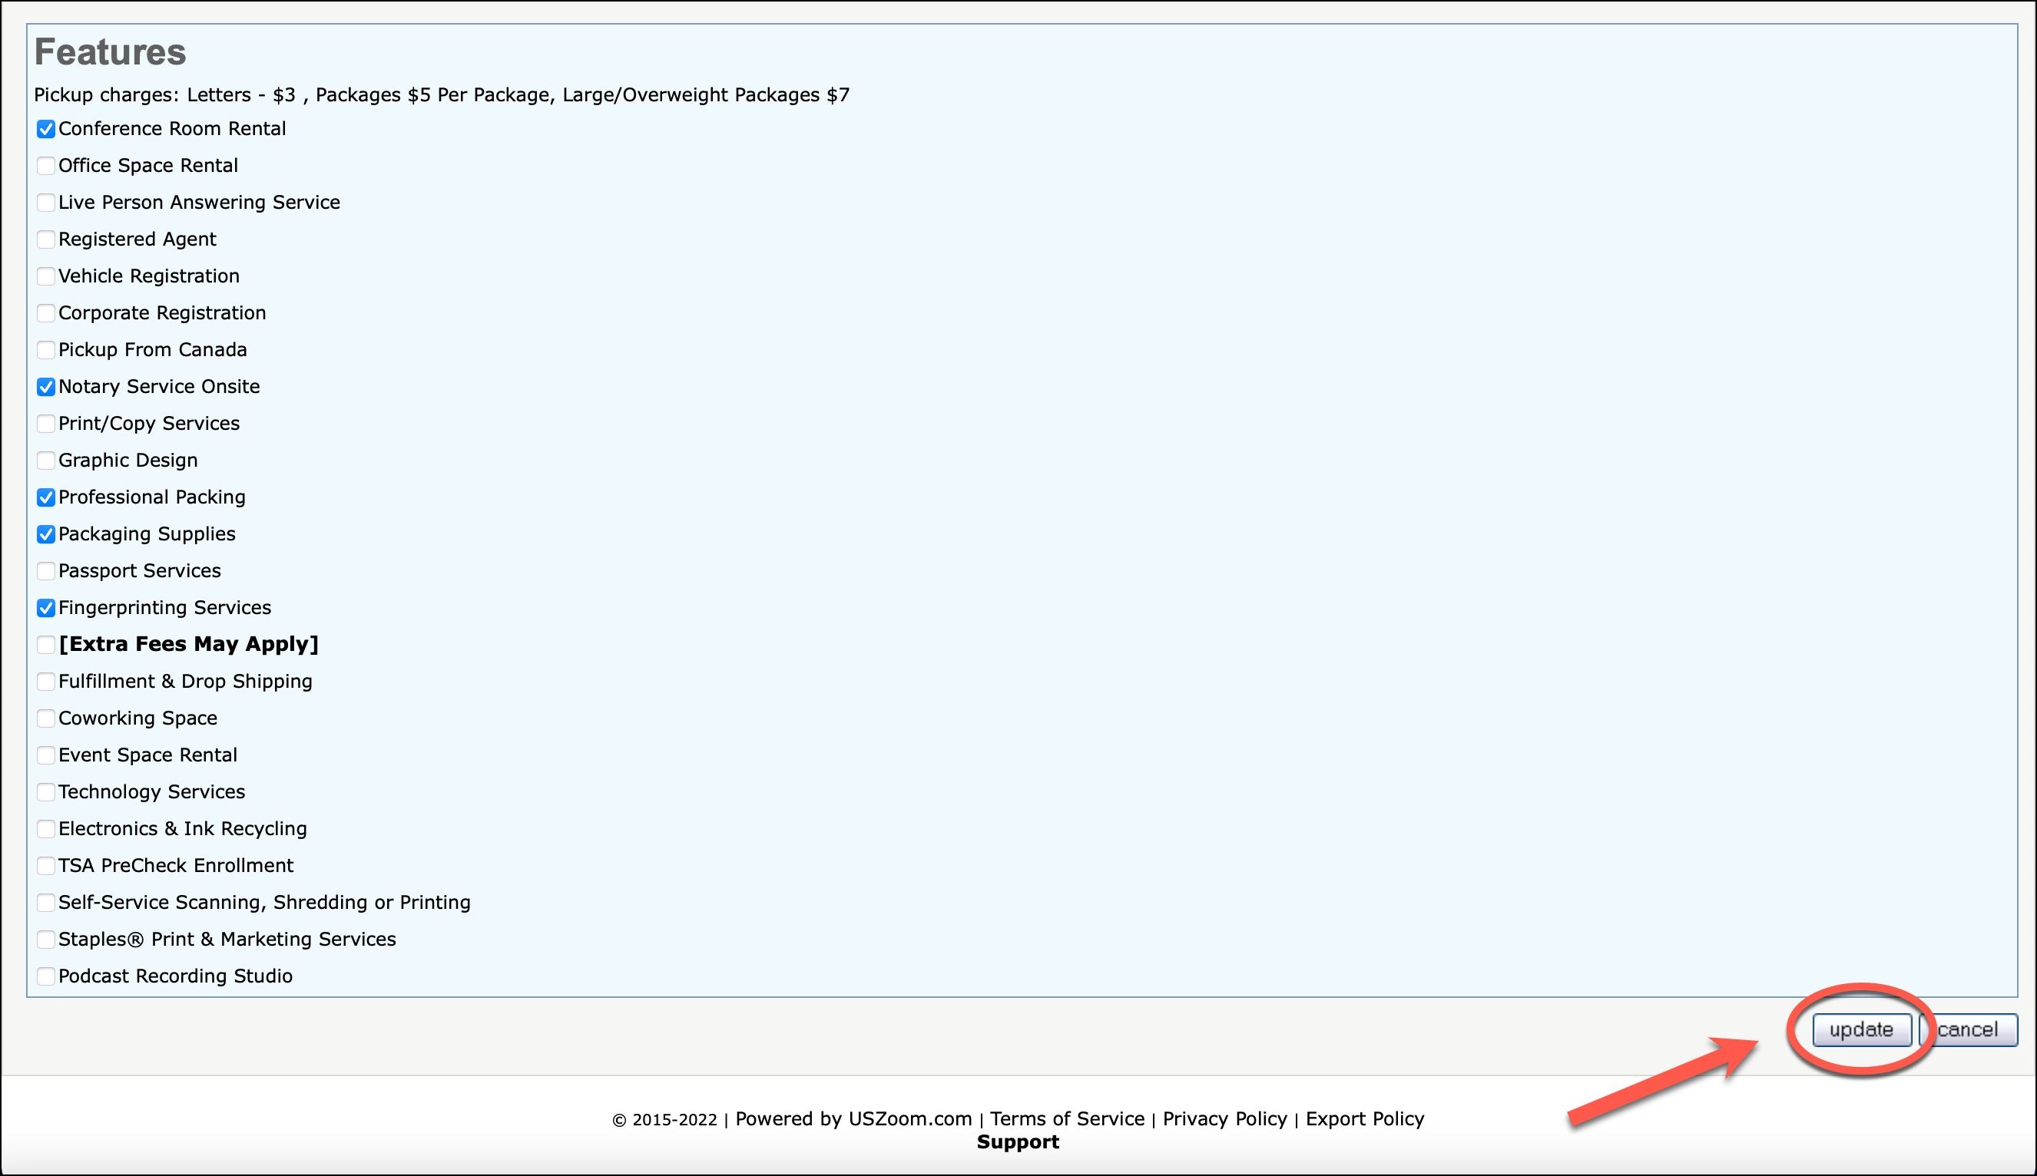Click the update button

[1861, 1030]
